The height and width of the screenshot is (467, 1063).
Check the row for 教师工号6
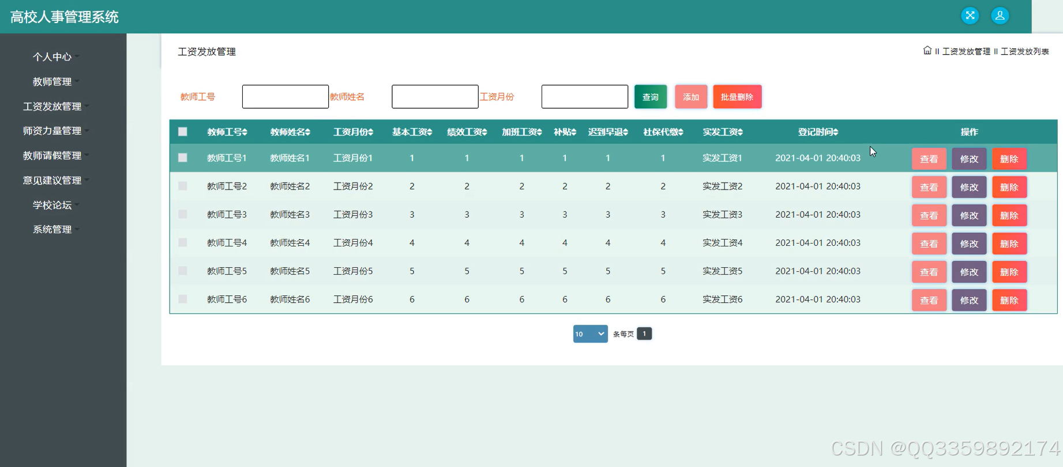[183, 299]
